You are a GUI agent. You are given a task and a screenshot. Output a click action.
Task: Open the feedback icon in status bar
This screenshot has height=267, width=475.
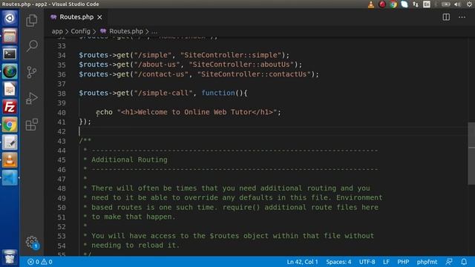[x=449, y=262]
